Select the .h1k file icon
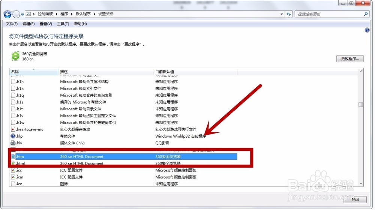 coord(13,88)
